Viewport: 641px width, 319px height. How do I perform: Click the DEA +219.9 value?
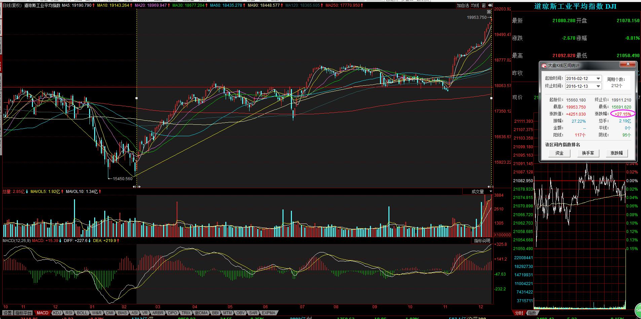tap(105, 241)
